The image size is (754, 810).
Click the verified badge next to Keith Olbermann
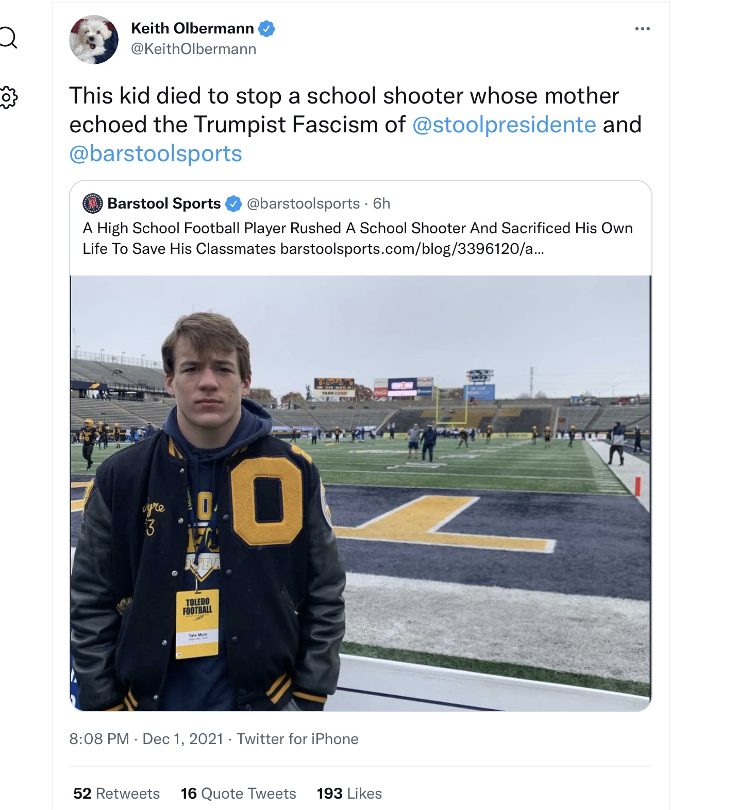pos(266,29)
